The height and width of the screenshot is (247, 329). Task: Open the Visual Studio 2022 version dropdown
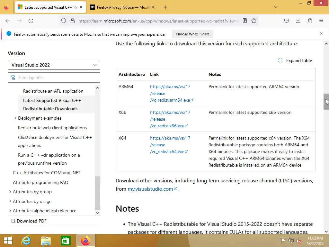pyautogui.click(x=54, y=65)
